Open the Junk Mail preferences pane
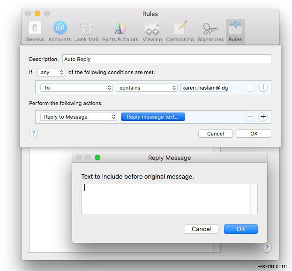Viewport: 292px width, 271px height. click(86, 32)
